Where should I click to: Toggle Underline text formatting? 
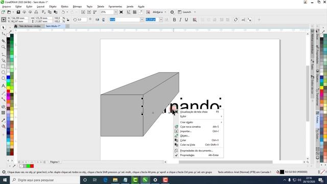pyautogui.click(x=186, y=19)
